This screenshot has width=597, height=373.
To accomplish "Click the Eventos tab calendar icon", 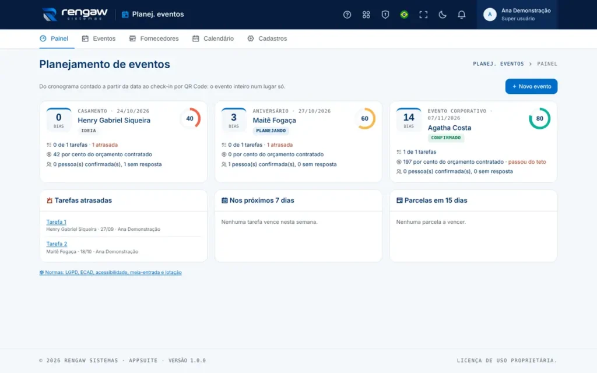I will (85, 38).
